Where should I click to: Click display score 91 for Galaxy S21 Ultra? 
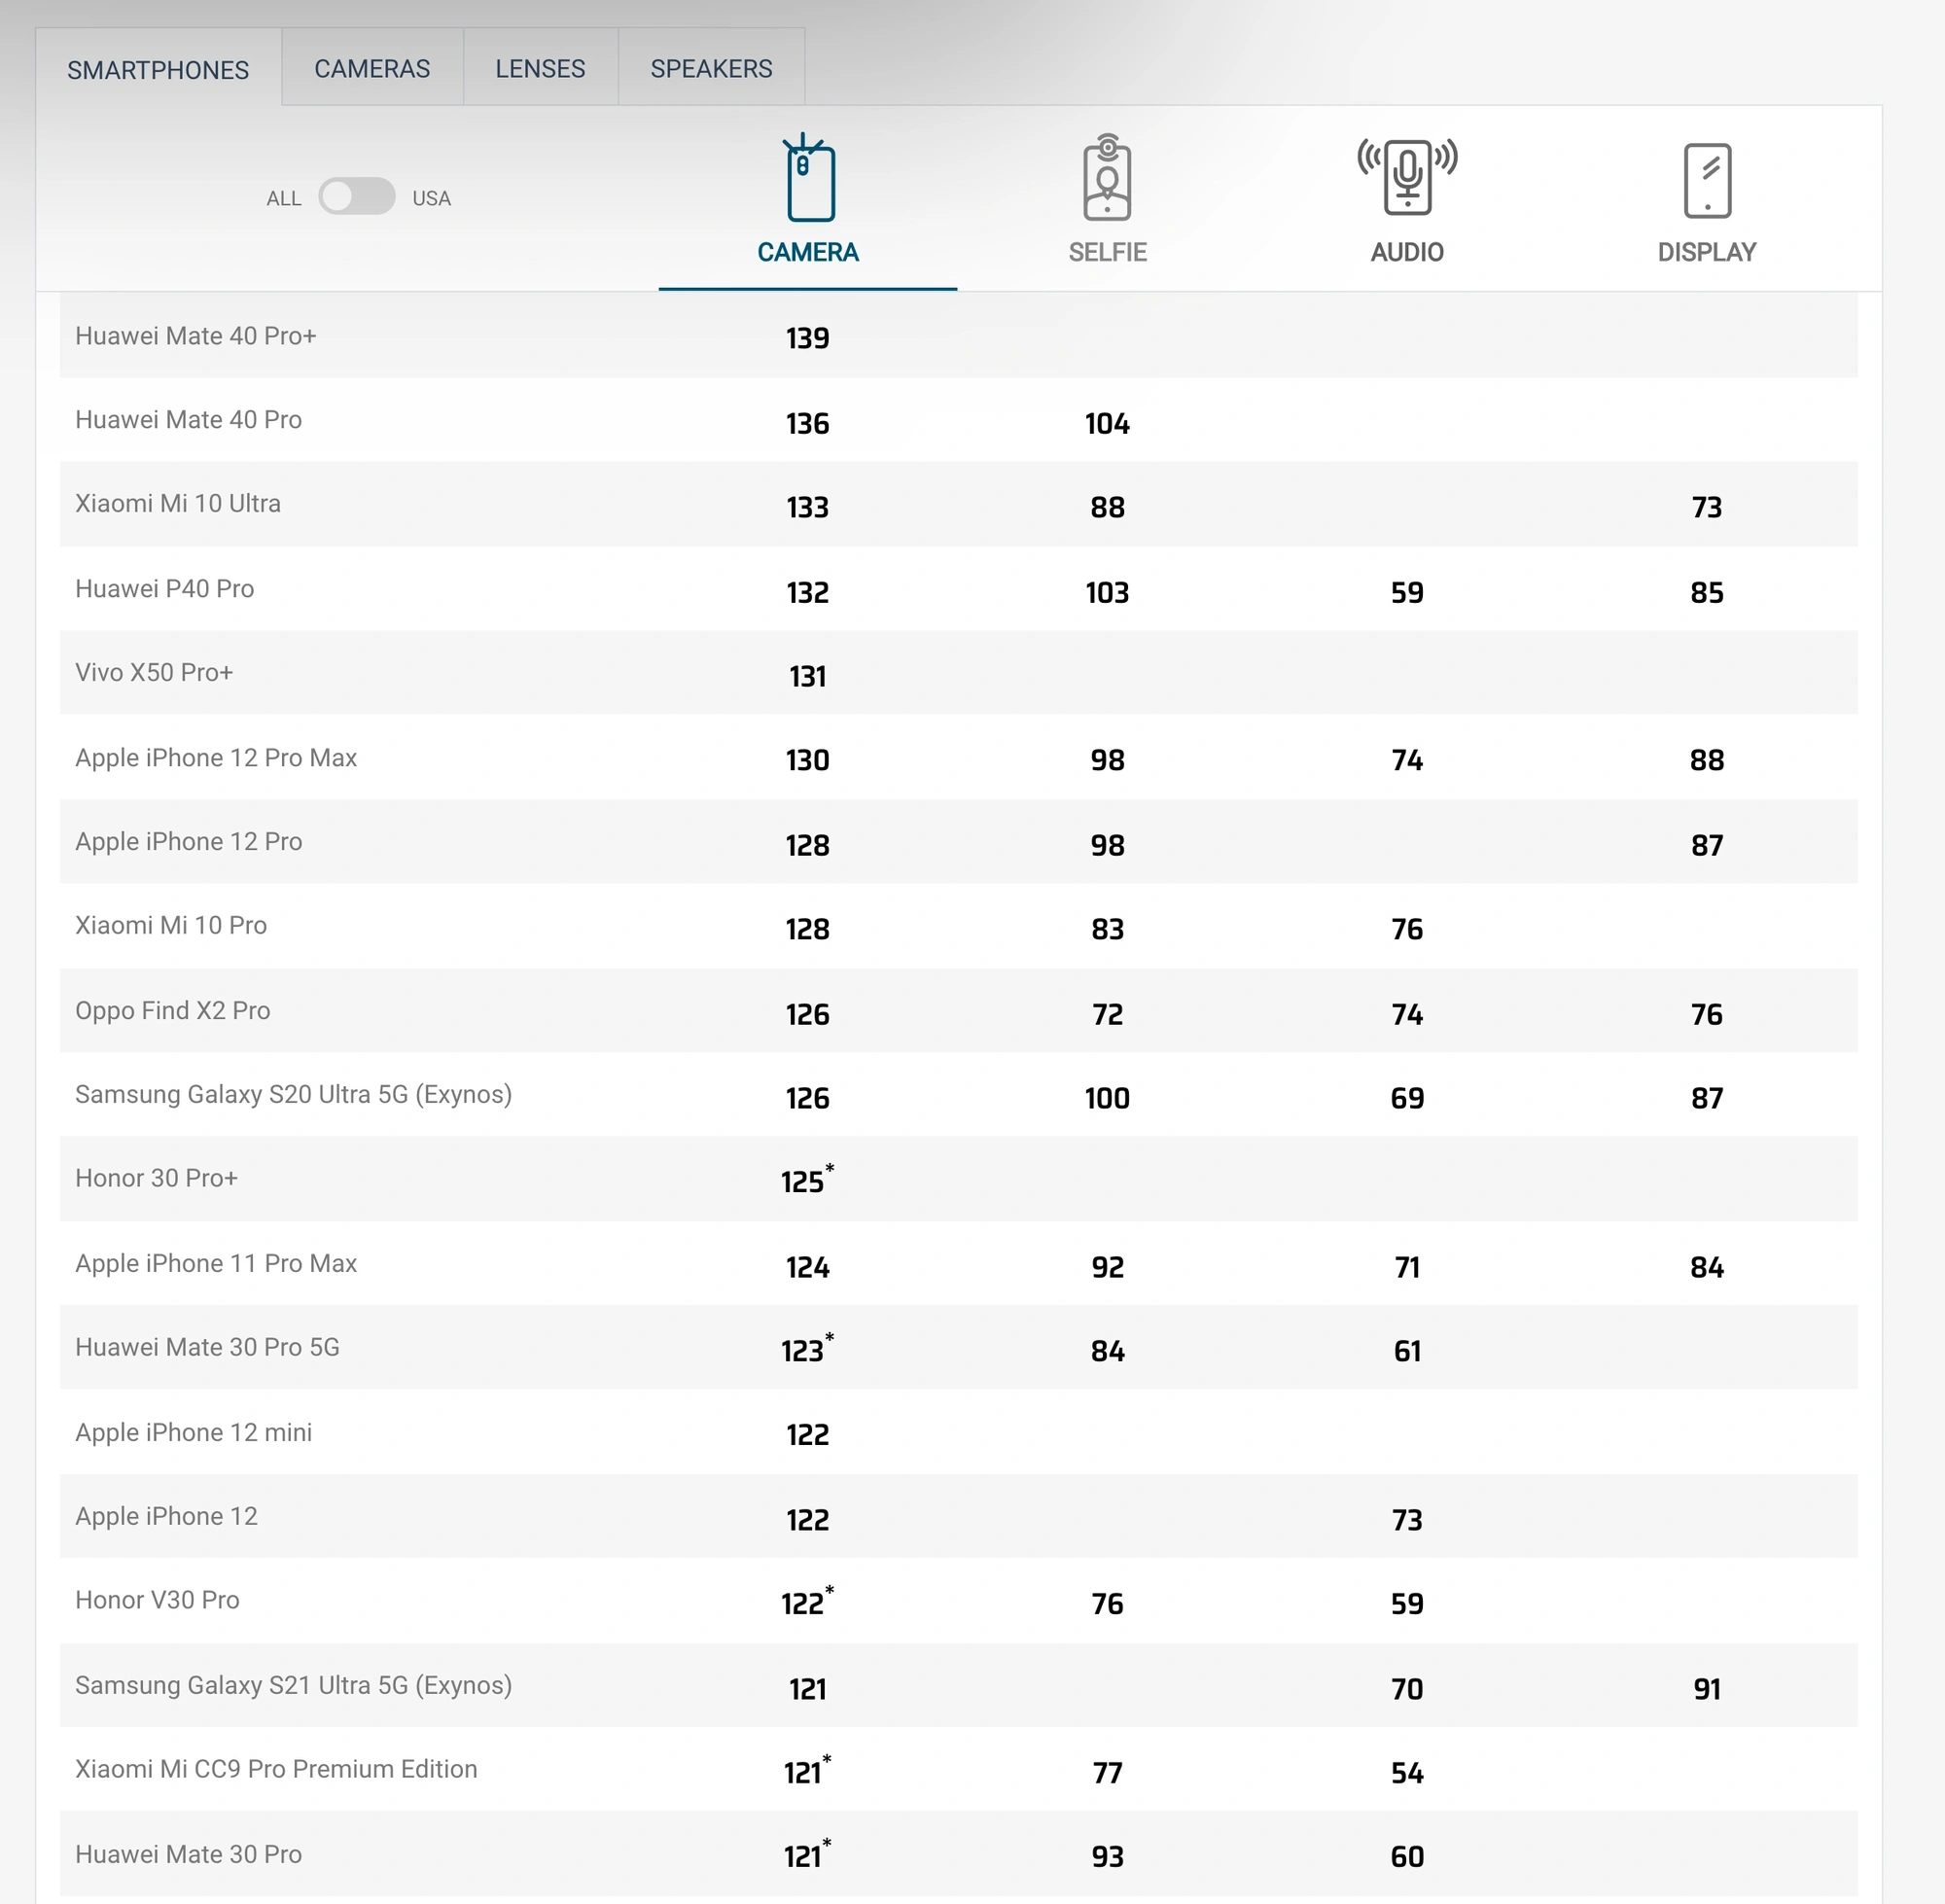1707,1690
